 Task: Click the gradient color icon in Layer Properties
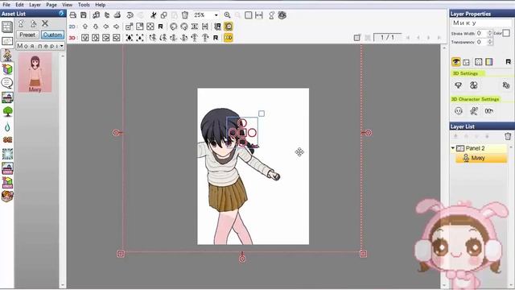[488, 61]
